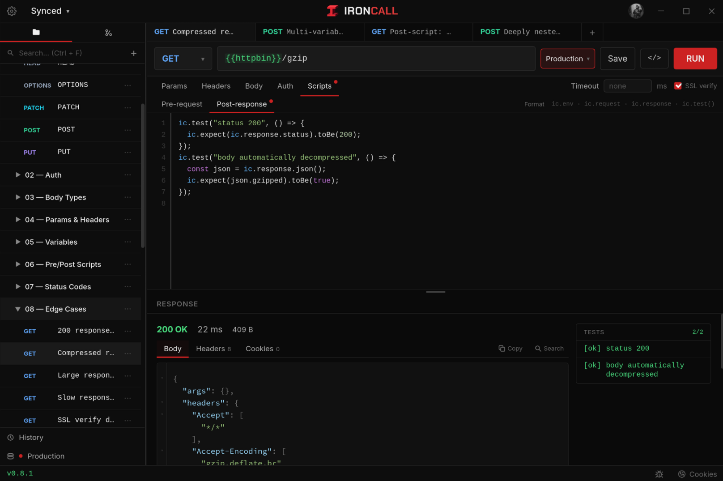This screenshot has width=723, height=481.
Task: Grab the editor/response splitter handle
Action: pyautogui.click(x=435, y=292)
